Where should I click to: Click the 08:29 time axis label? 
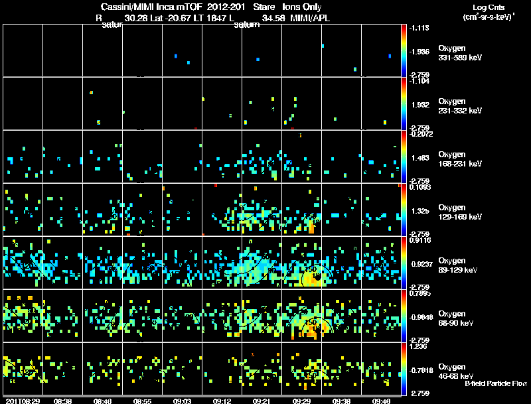(23, 401)
